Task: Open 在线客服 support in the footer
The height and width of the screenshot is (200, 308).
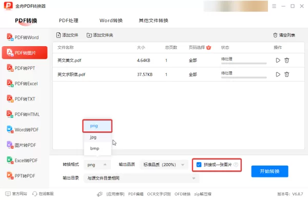Action: (43, 194)
